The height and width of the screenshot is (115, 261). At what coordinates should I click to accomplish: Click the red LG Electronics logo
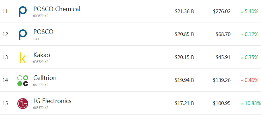(x=23, y=103)
